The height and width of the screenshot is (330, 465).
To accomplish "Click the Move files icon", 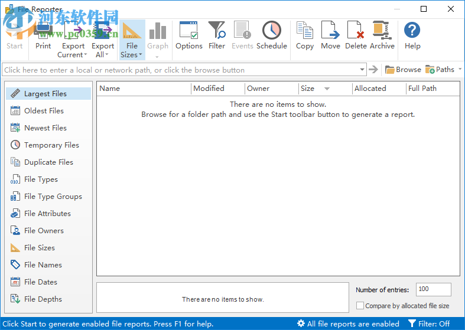I will (330, 30).
